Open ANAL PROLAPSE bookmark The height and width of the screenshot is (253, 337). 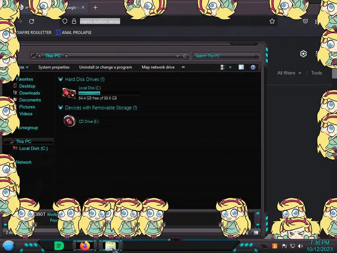coord(73,33)
